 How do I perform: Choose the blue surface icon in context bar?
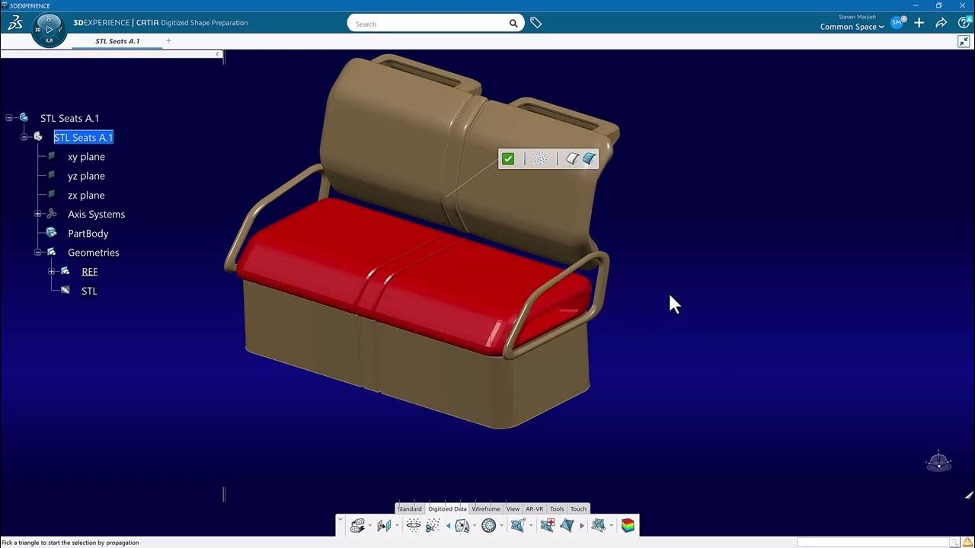click(x=590, y=159)
